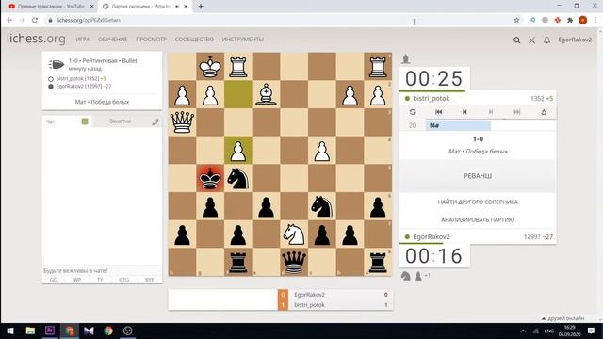Screen dimensions: 603x339
Task: Step back one move
Action: tap(464, 112)
